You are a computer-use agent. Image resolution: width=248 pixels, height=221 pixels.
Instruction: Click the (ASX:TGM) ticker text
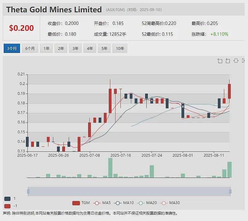[x=116, y=10]
